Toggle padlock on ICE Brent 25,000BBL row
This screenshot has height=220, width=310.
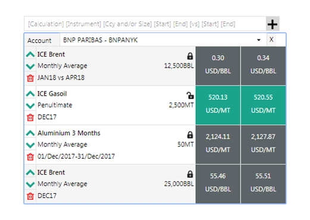pyautogui.click(x=190, y=174)
